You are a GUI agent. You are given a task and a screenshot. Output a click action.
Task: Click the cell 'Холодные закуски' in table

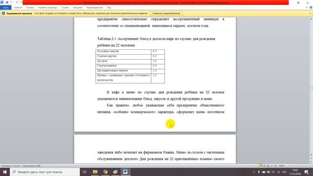(123, 52)
